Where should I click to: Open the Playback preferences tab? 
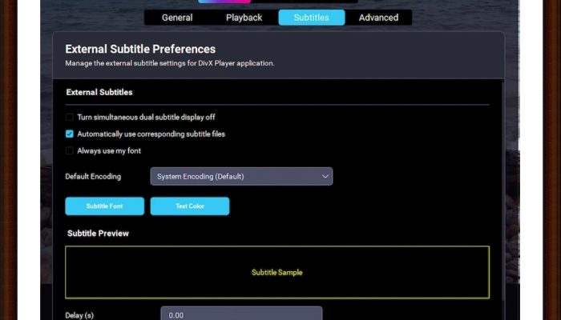pos(244,18)
